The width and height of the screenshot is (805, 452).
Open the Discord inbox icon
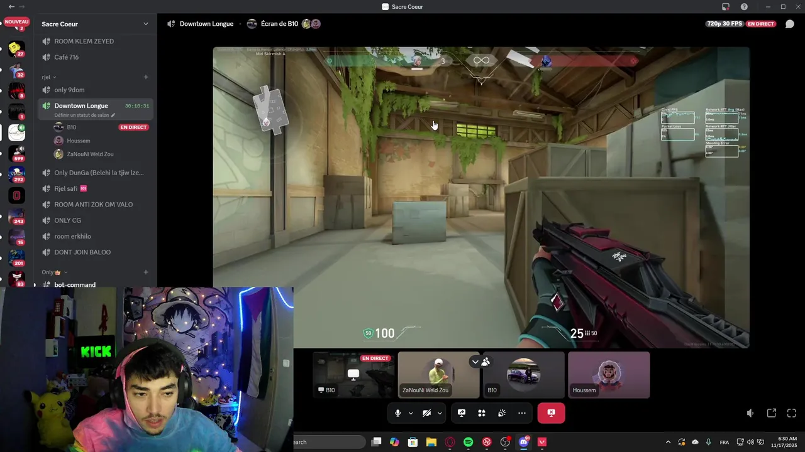[726, 6]
